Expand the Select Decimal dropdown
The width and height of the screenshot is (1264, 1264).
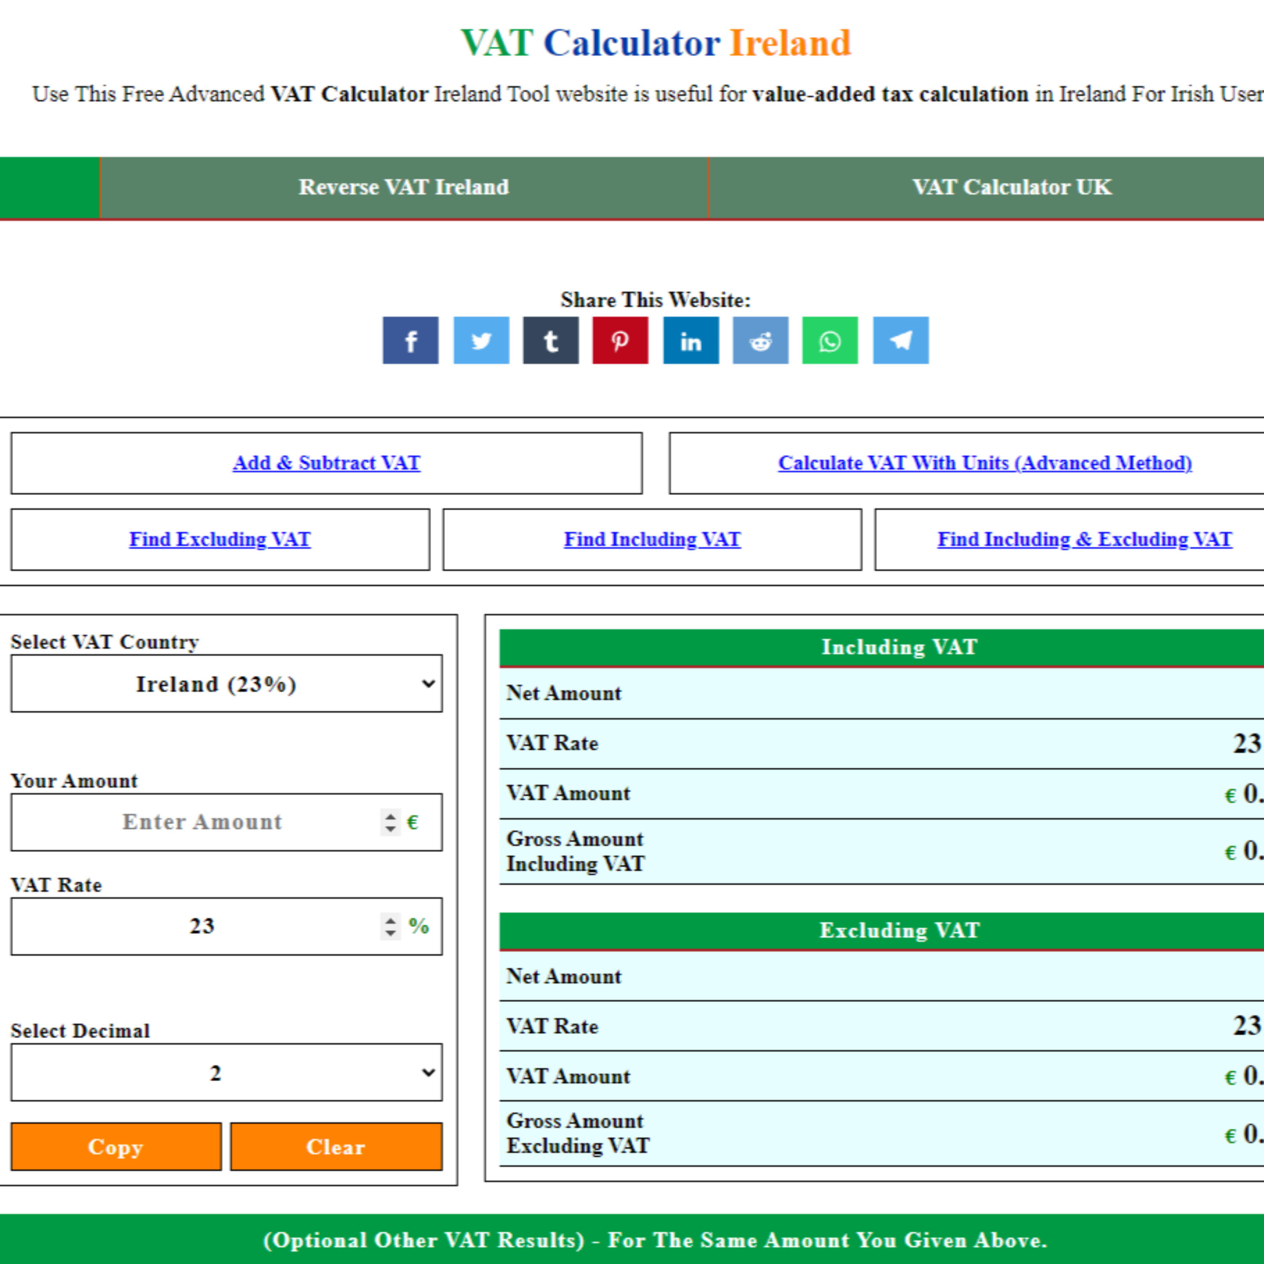click(226, 1072)
